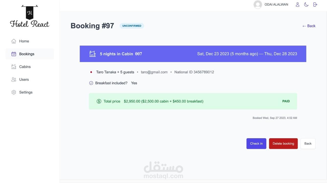
Task: Toggle dark mode moon icon
Action: click(x=306, y=5)
